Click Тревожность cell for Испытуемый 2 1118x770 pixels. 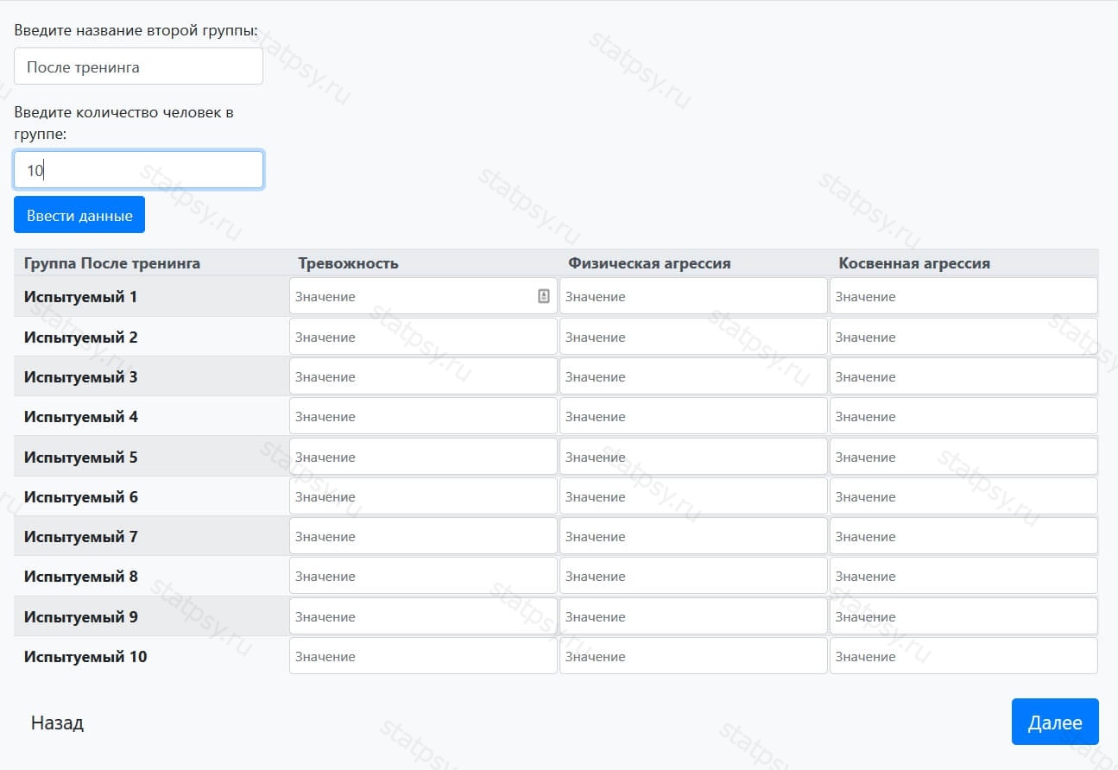click(423, 337)
